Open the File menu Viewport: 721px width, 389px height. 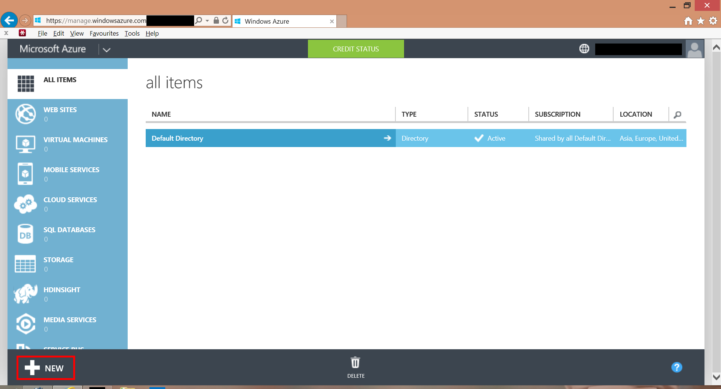click(42, 33)
